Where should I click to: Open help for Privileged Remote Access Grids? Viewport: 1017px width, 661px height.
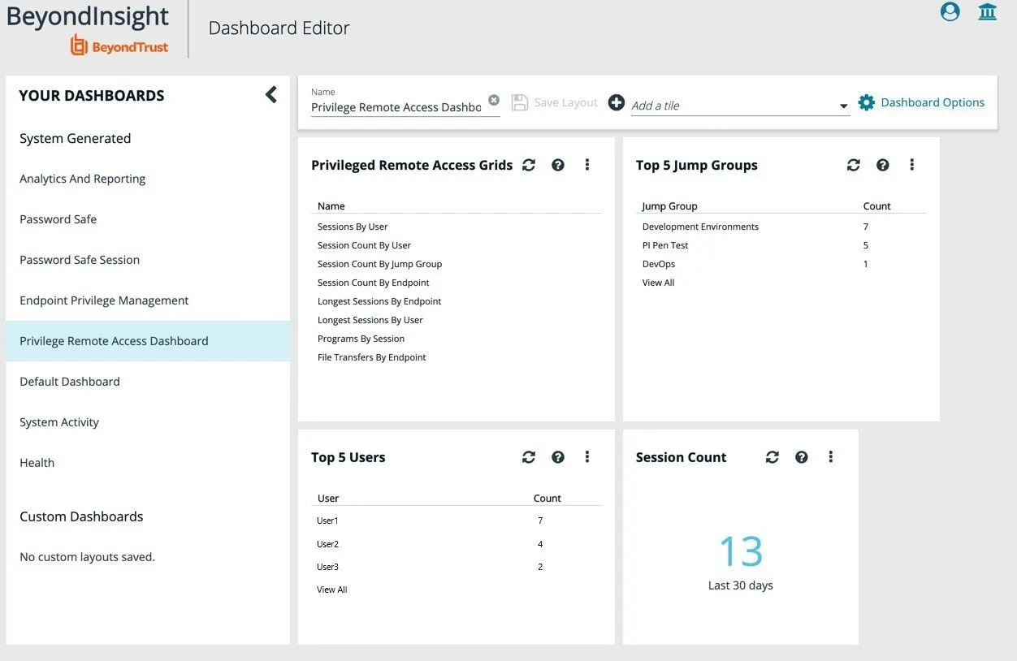(x=558, y=165)
